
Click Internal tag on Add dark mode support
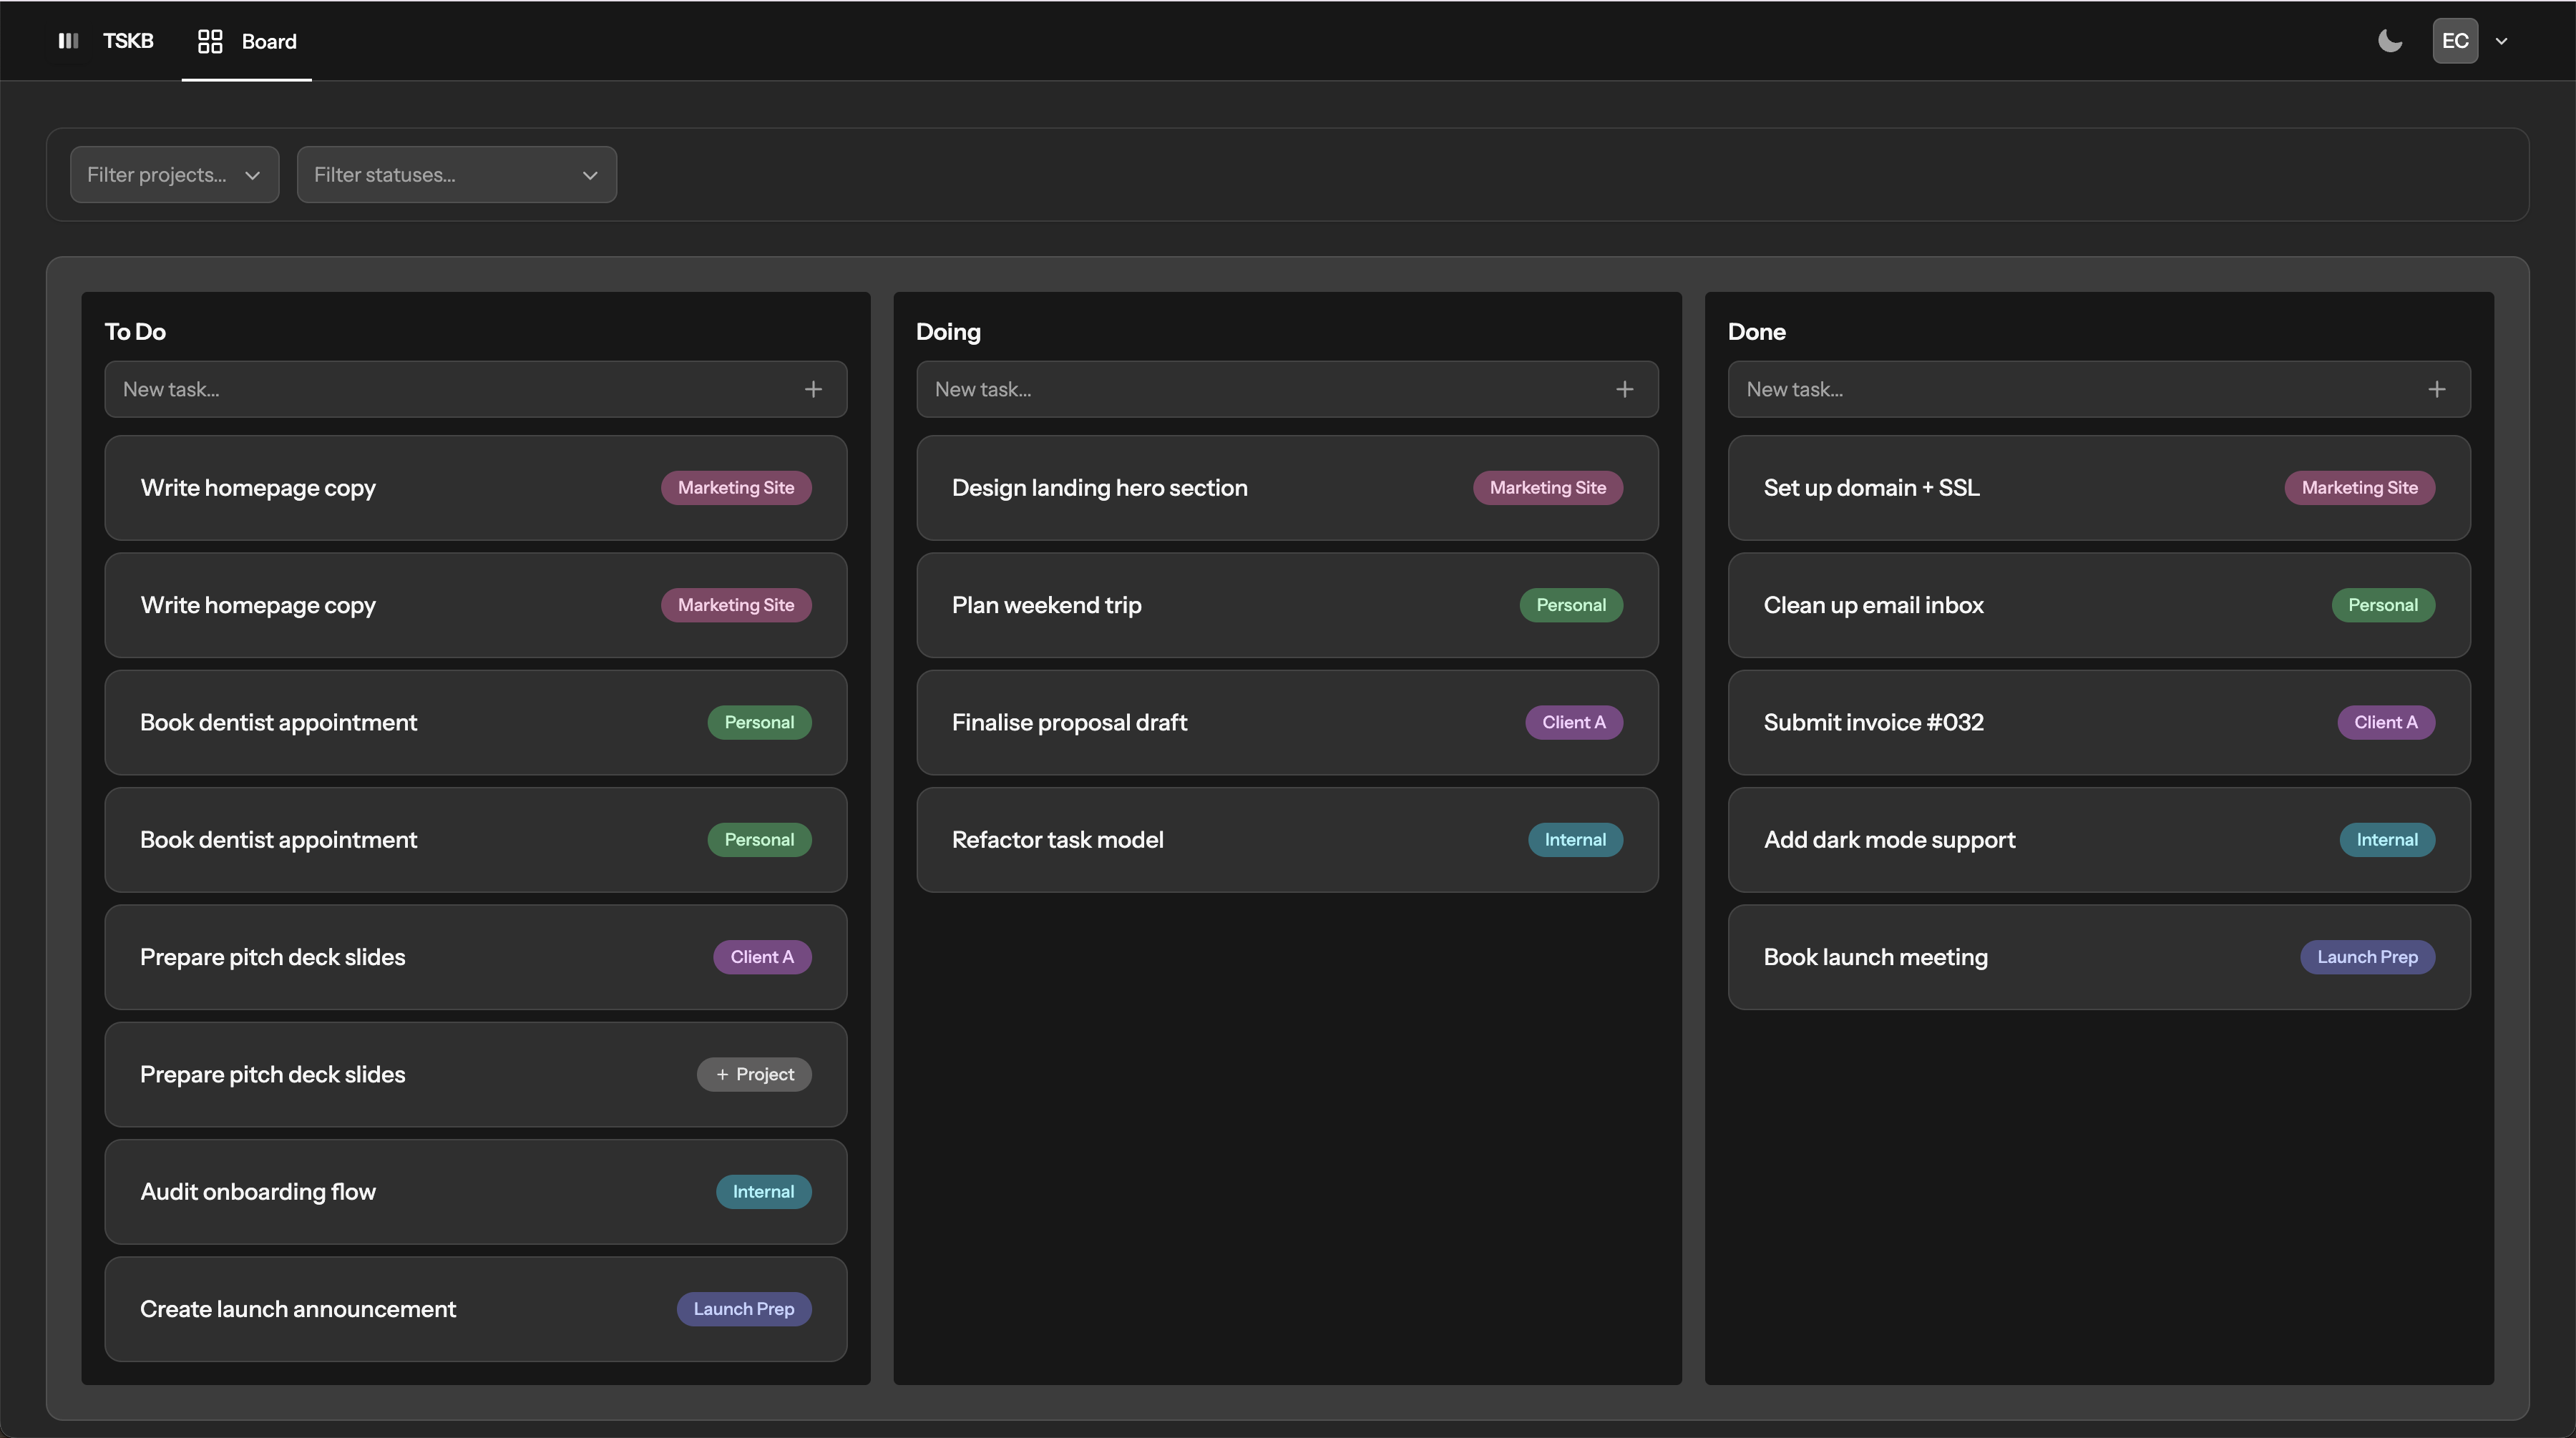[2387, 840]
